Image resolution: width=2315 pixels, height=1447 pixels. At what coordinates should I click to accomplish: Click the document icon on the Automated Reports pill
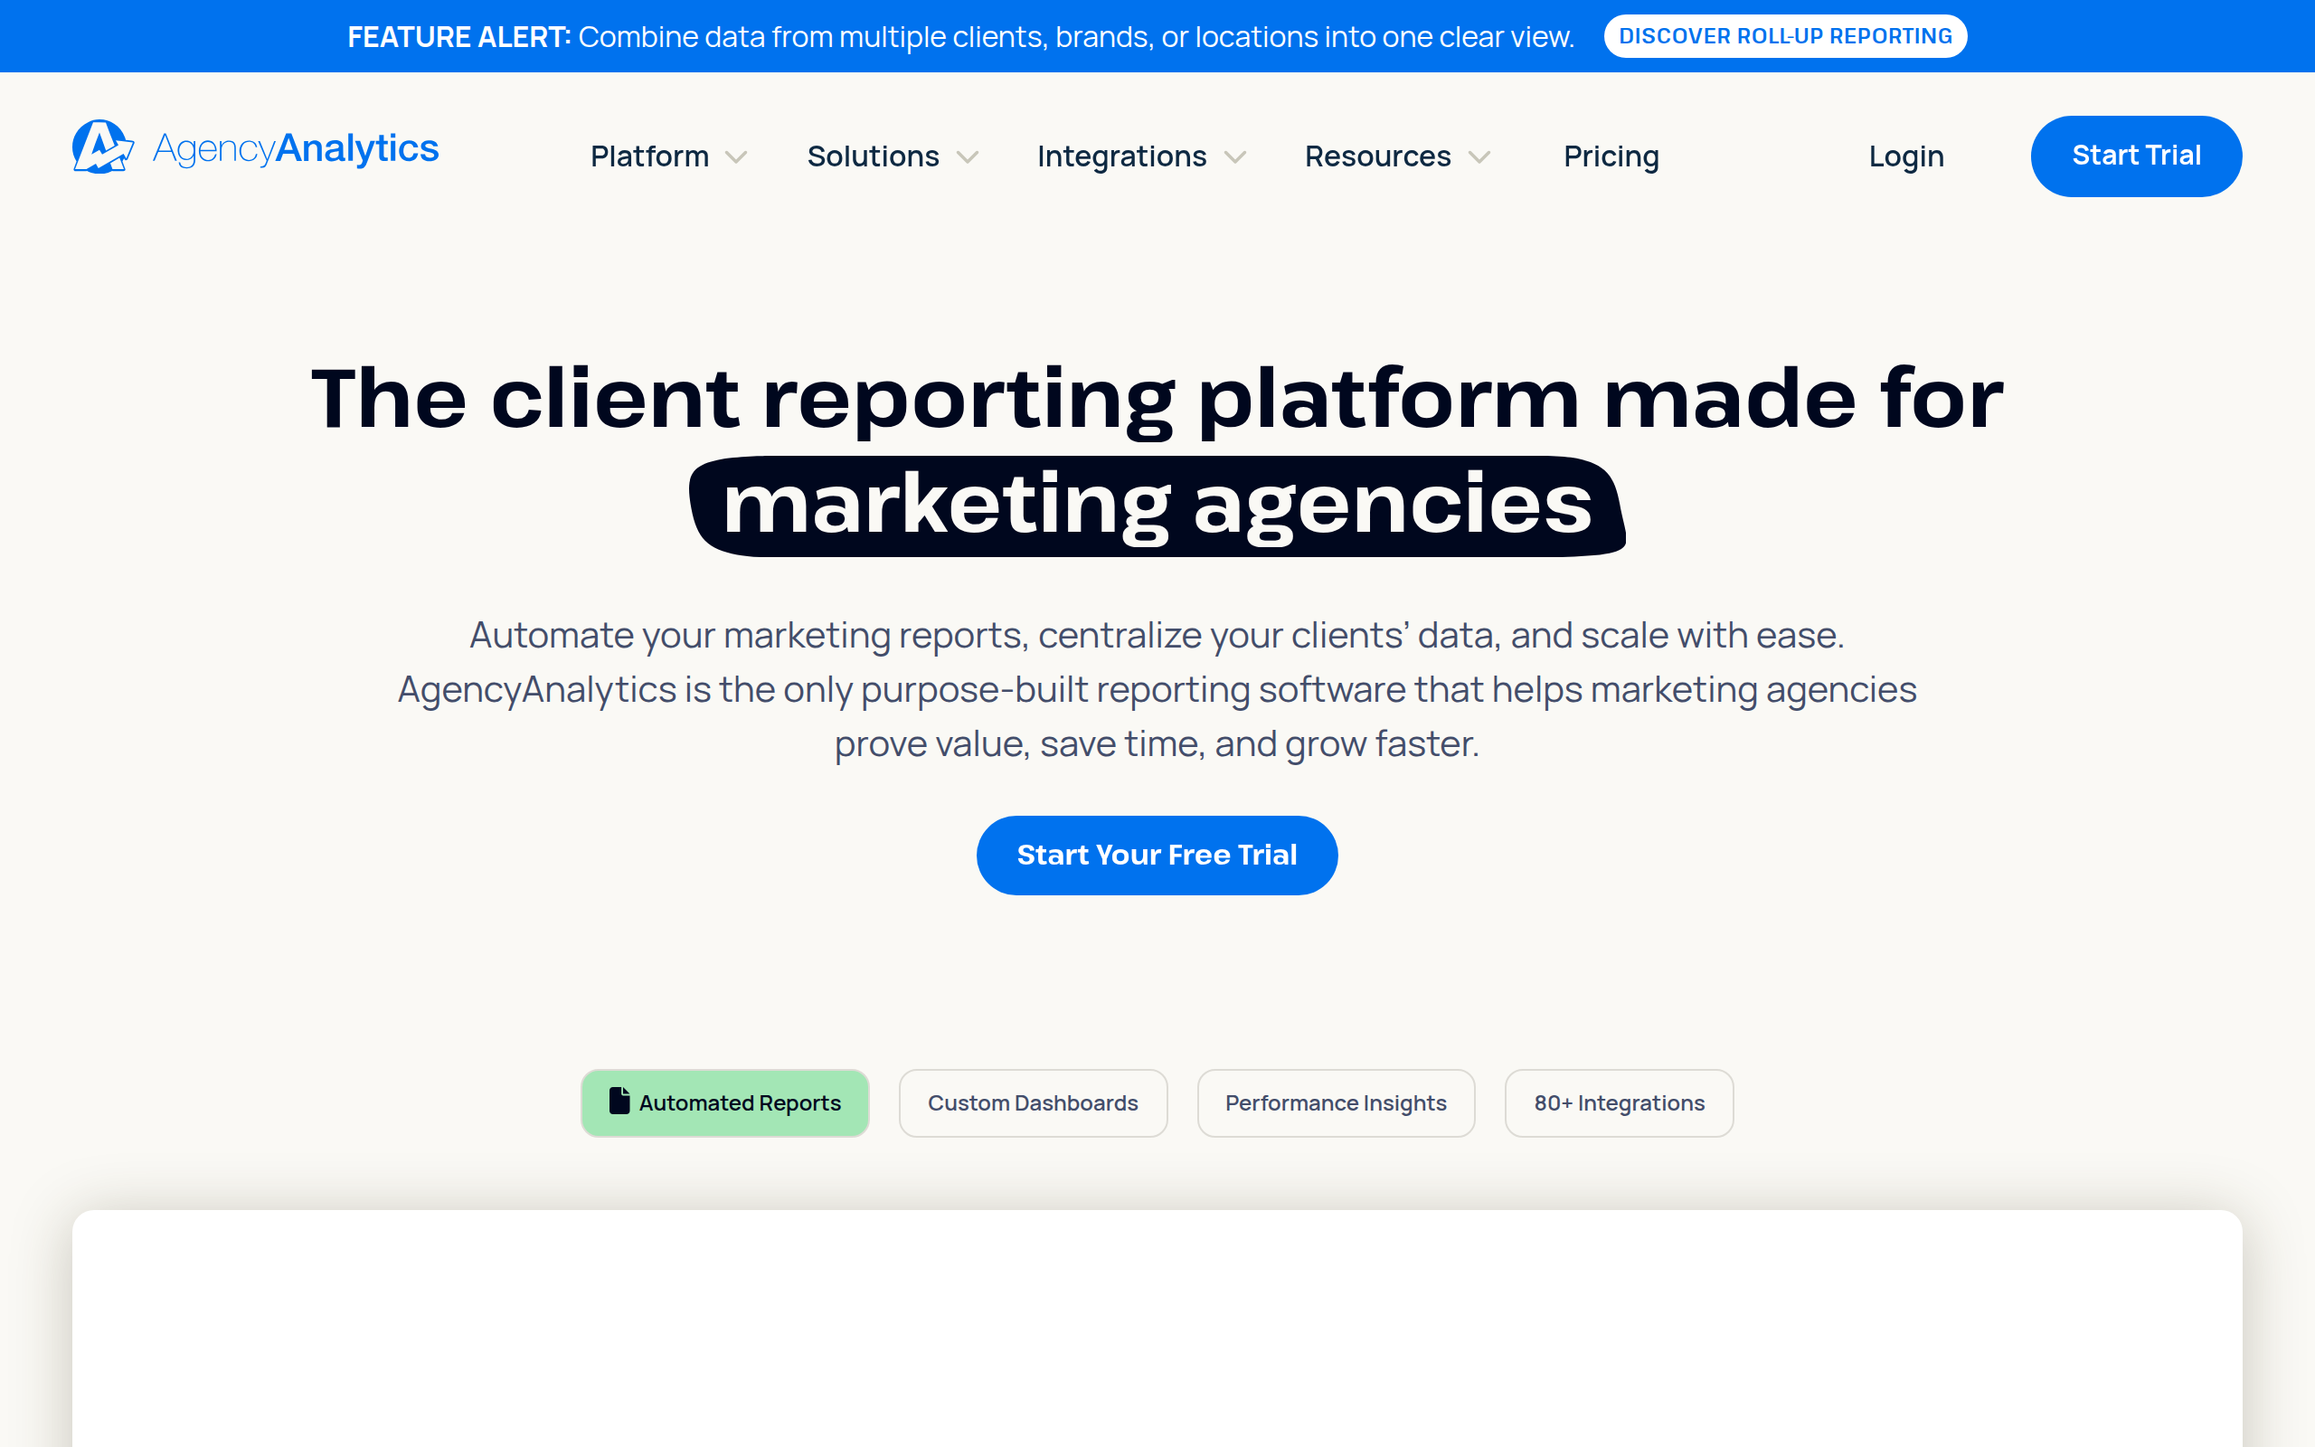(619, 1102)
